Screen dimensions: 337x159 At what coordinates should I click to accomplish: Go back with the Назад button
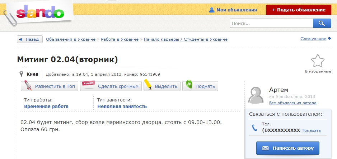[30, 39]
